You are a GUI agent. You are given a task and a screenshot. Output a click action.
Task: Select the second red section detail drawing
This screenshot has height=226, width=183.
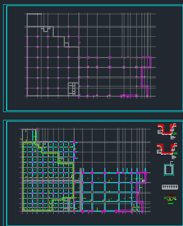tap(167, 151)
